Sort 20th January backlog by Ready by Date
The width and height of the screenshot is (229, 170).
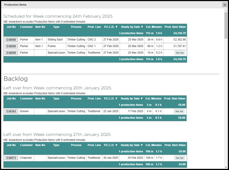(132, 99)
